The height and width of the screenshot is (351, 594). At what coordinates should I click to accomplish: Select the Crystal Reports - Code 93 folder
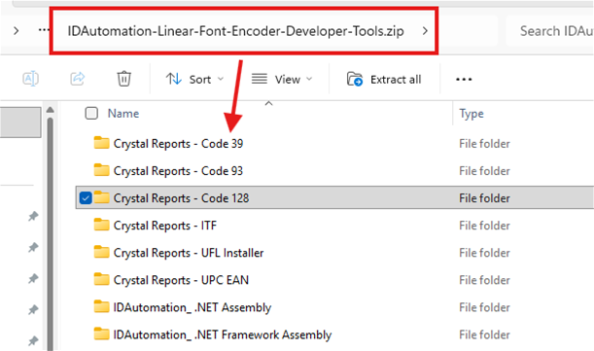tap(179, 171)
